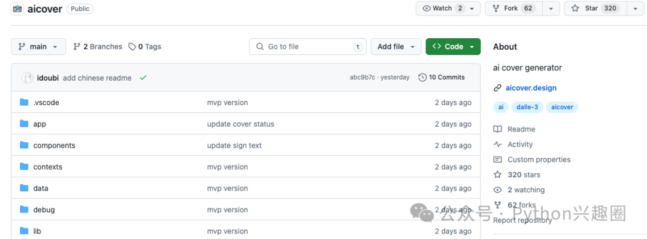The height and width of the screenshot is (239, 647).
Task: Open mvp version commit on contexts row
Action: 228,167
